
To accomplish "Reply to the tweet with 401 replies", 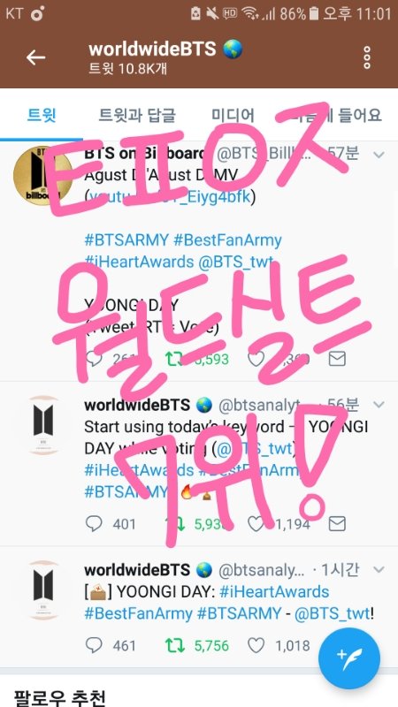I will 94,523.
